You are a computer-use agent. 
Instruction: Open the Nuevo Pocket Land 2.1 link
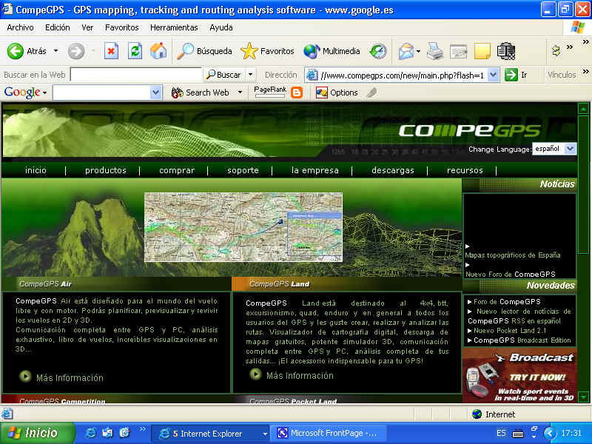point(510,330)
